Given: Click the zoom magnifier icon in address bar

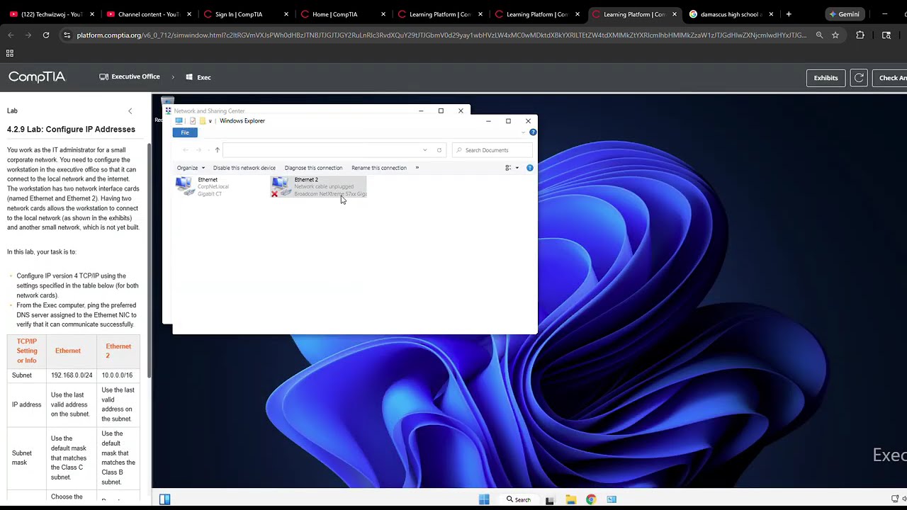Looking at the screenshot, I should 819,35.
